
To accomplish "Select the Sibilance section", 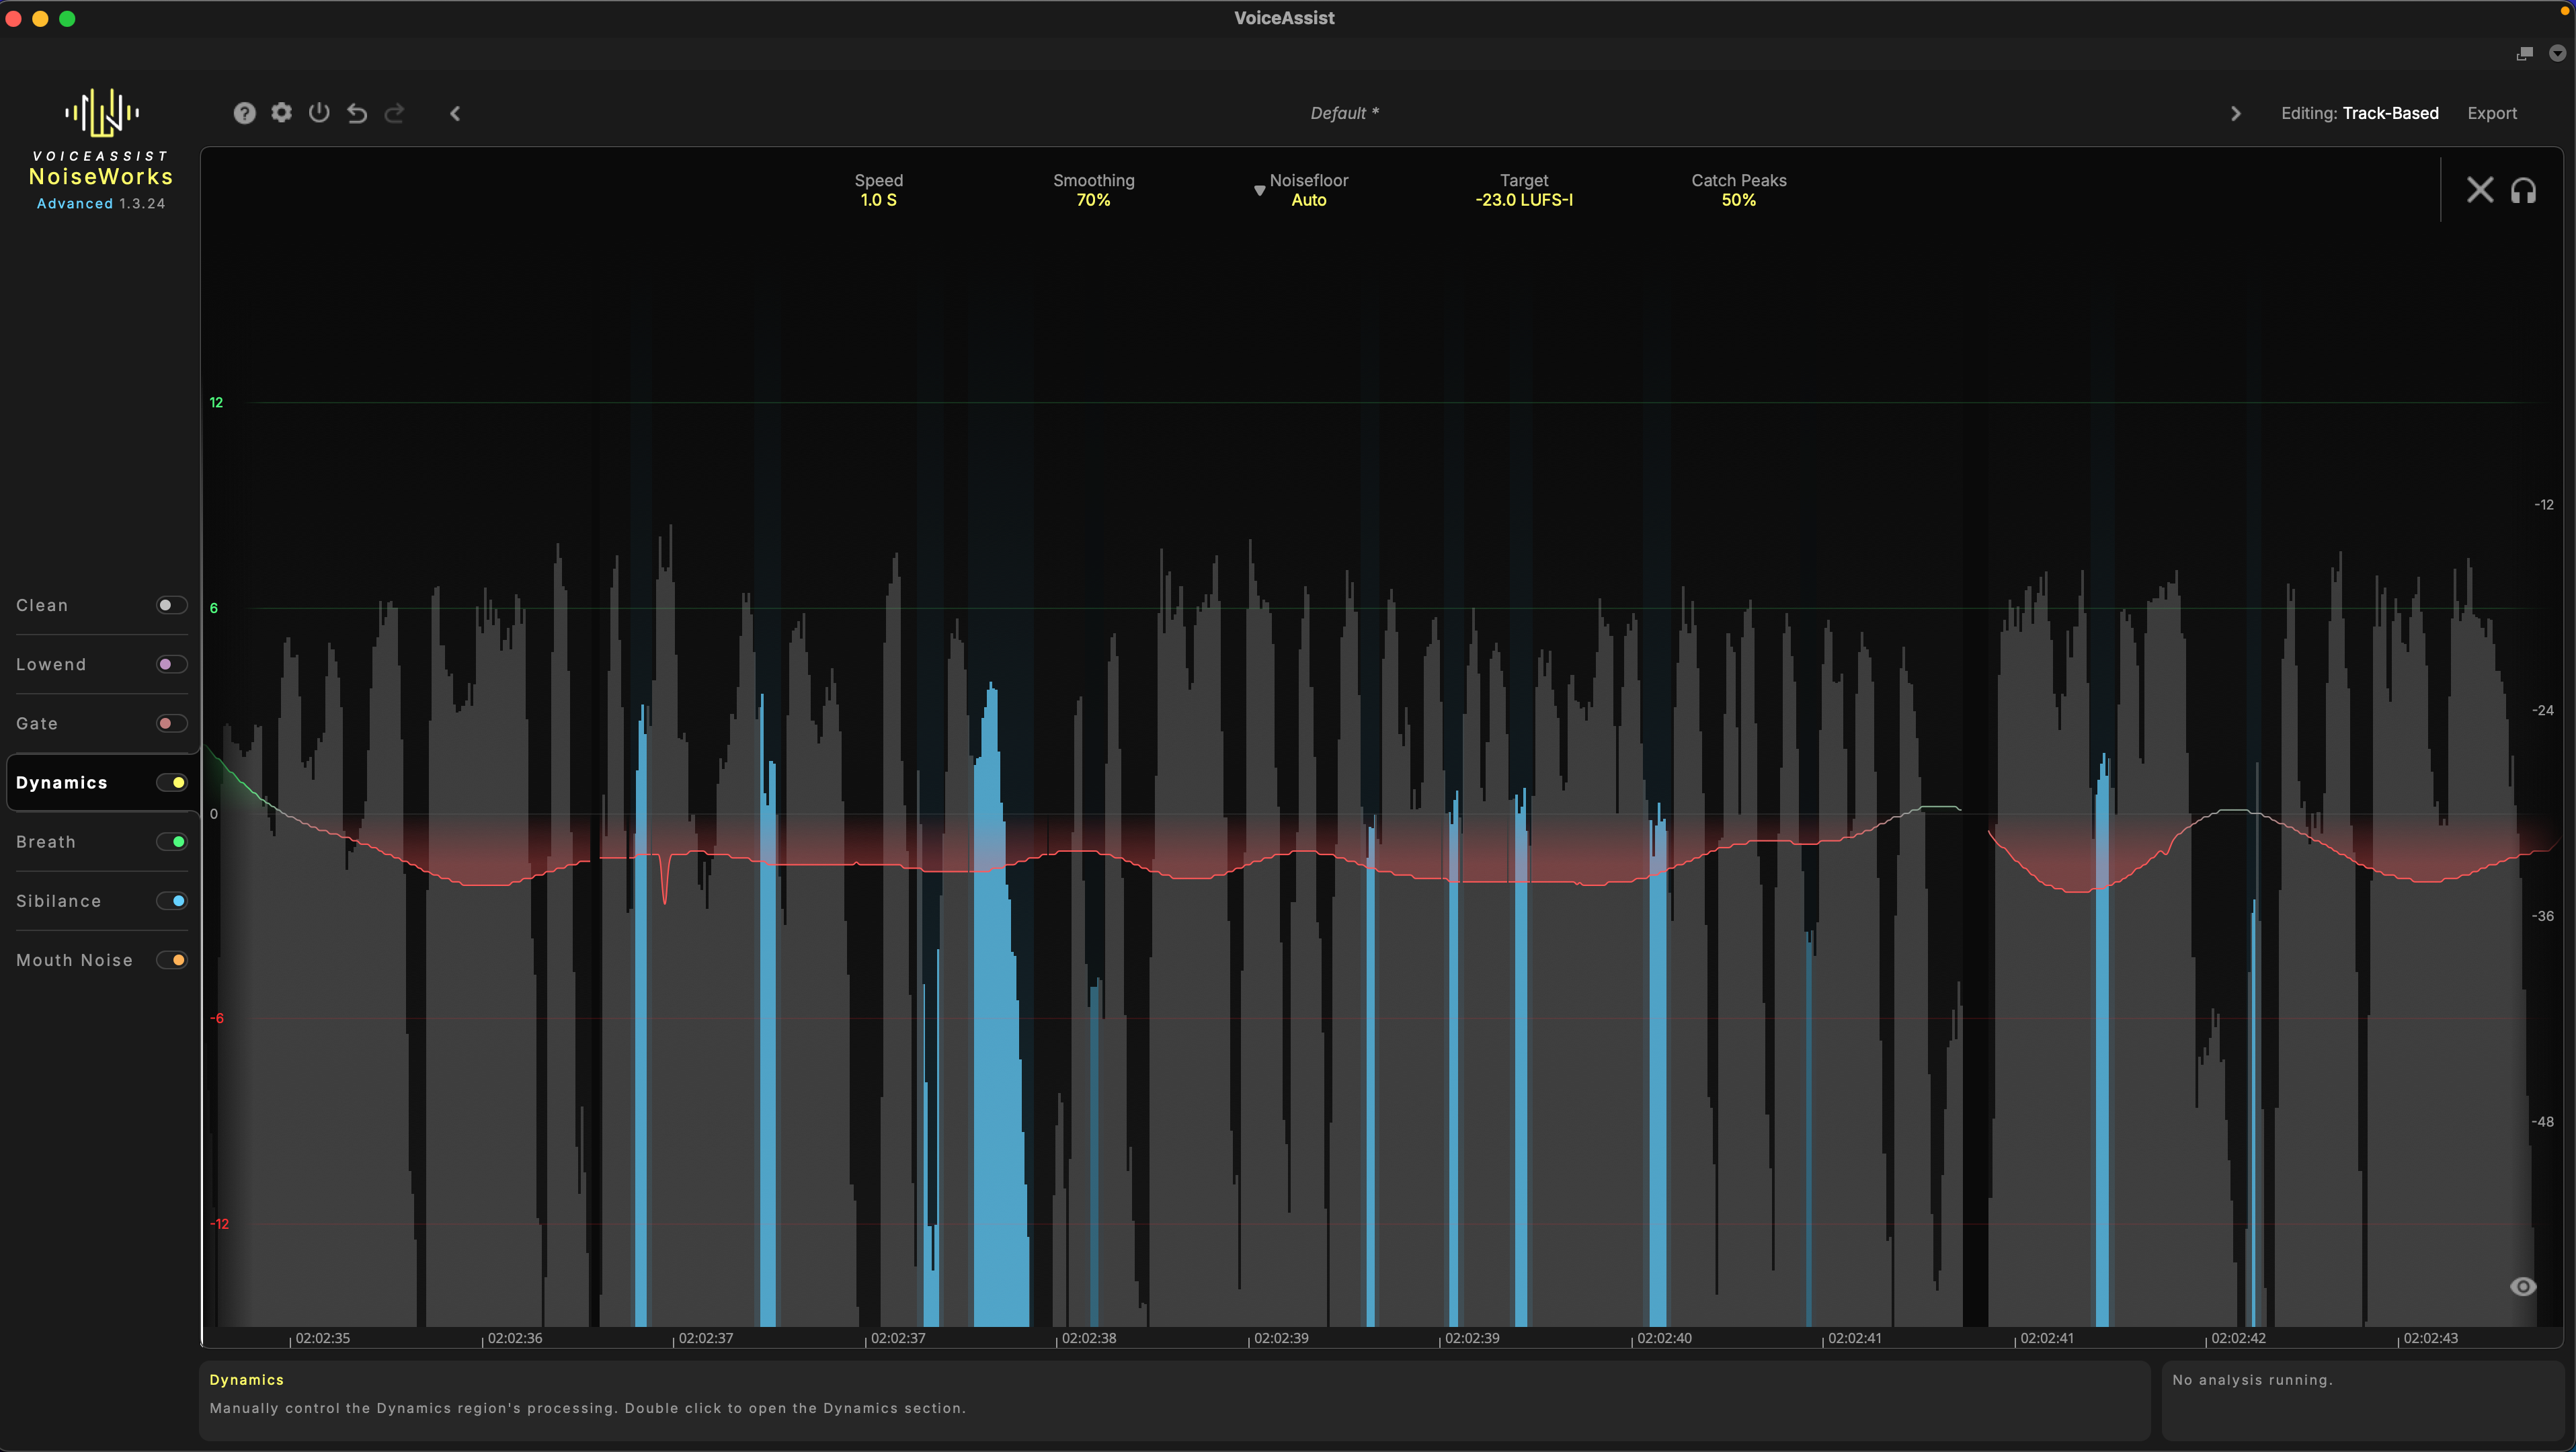I will click(x=59, y=901).
